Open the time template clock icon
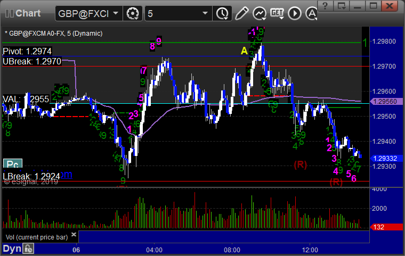405x256 pixels. click(x=222, y=13)
